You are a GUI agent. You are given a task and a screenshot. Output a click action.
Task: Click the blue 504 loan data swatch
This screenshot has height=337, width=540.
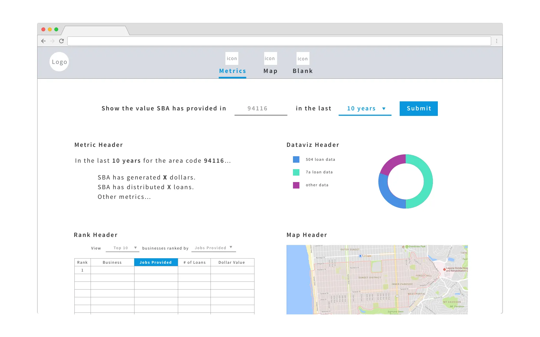coord(296,159)
